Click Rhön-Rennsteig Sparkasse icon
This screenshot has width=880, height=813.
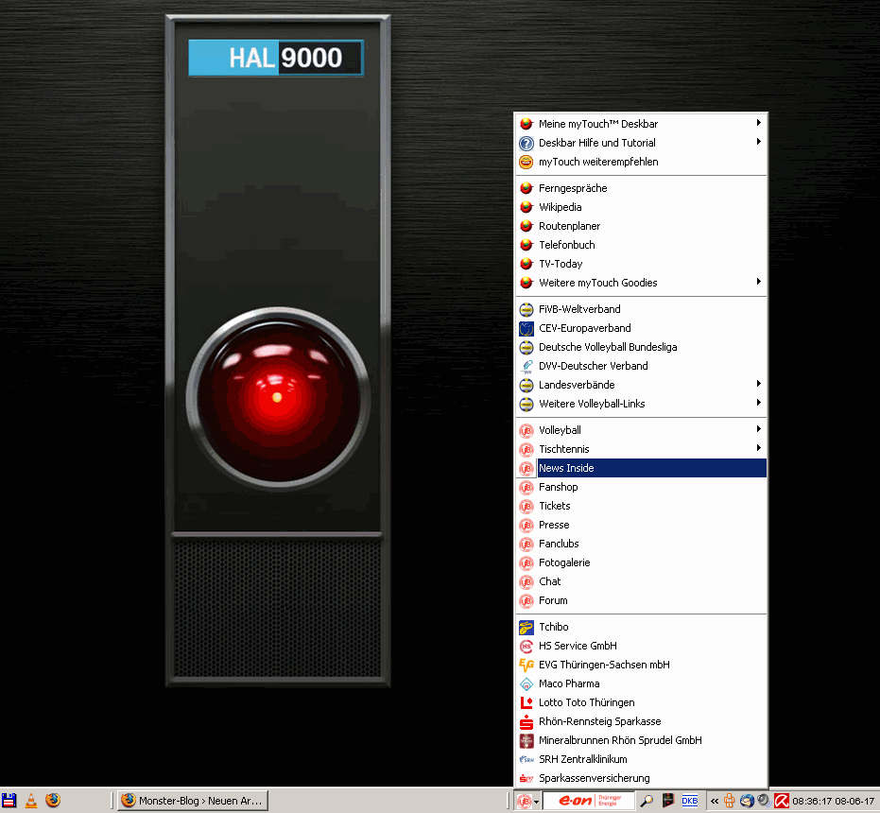pos(526,721)
